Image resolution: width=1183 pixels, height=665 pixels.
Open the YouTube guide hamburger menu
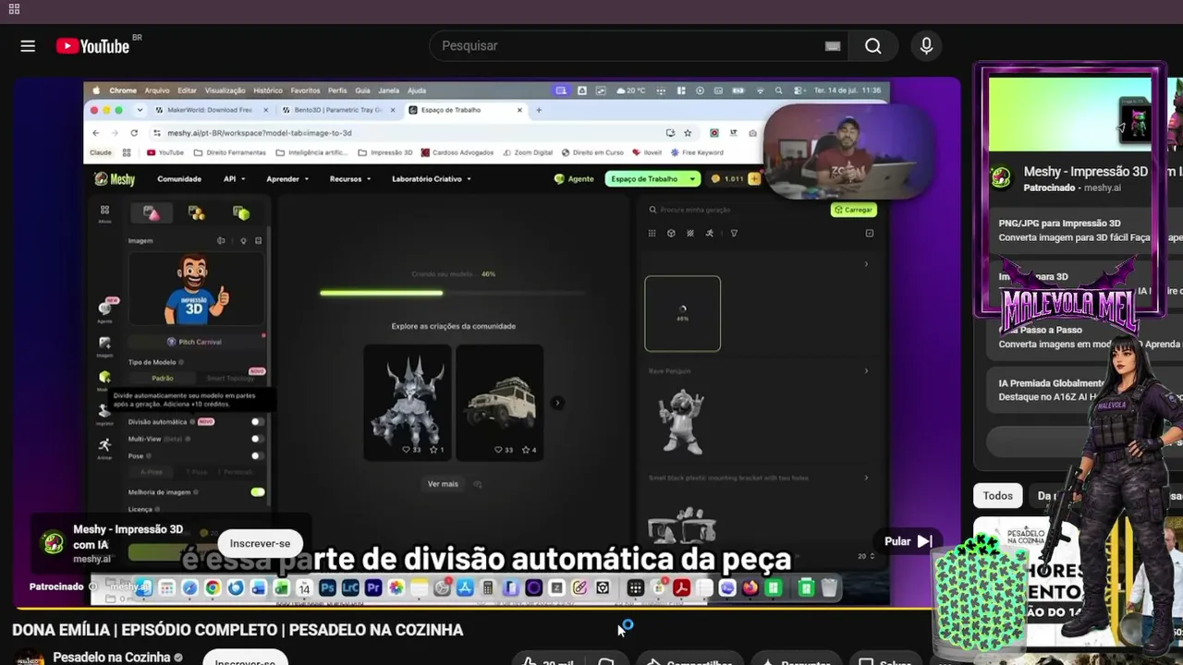point(28,46)
